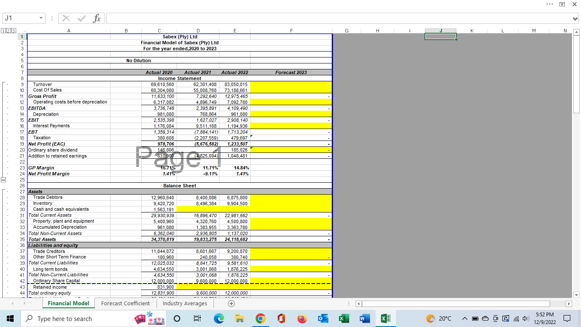Click vertical scrollbar up arrow
This screenshot has height=327, width=581.
tap(577, 32)
